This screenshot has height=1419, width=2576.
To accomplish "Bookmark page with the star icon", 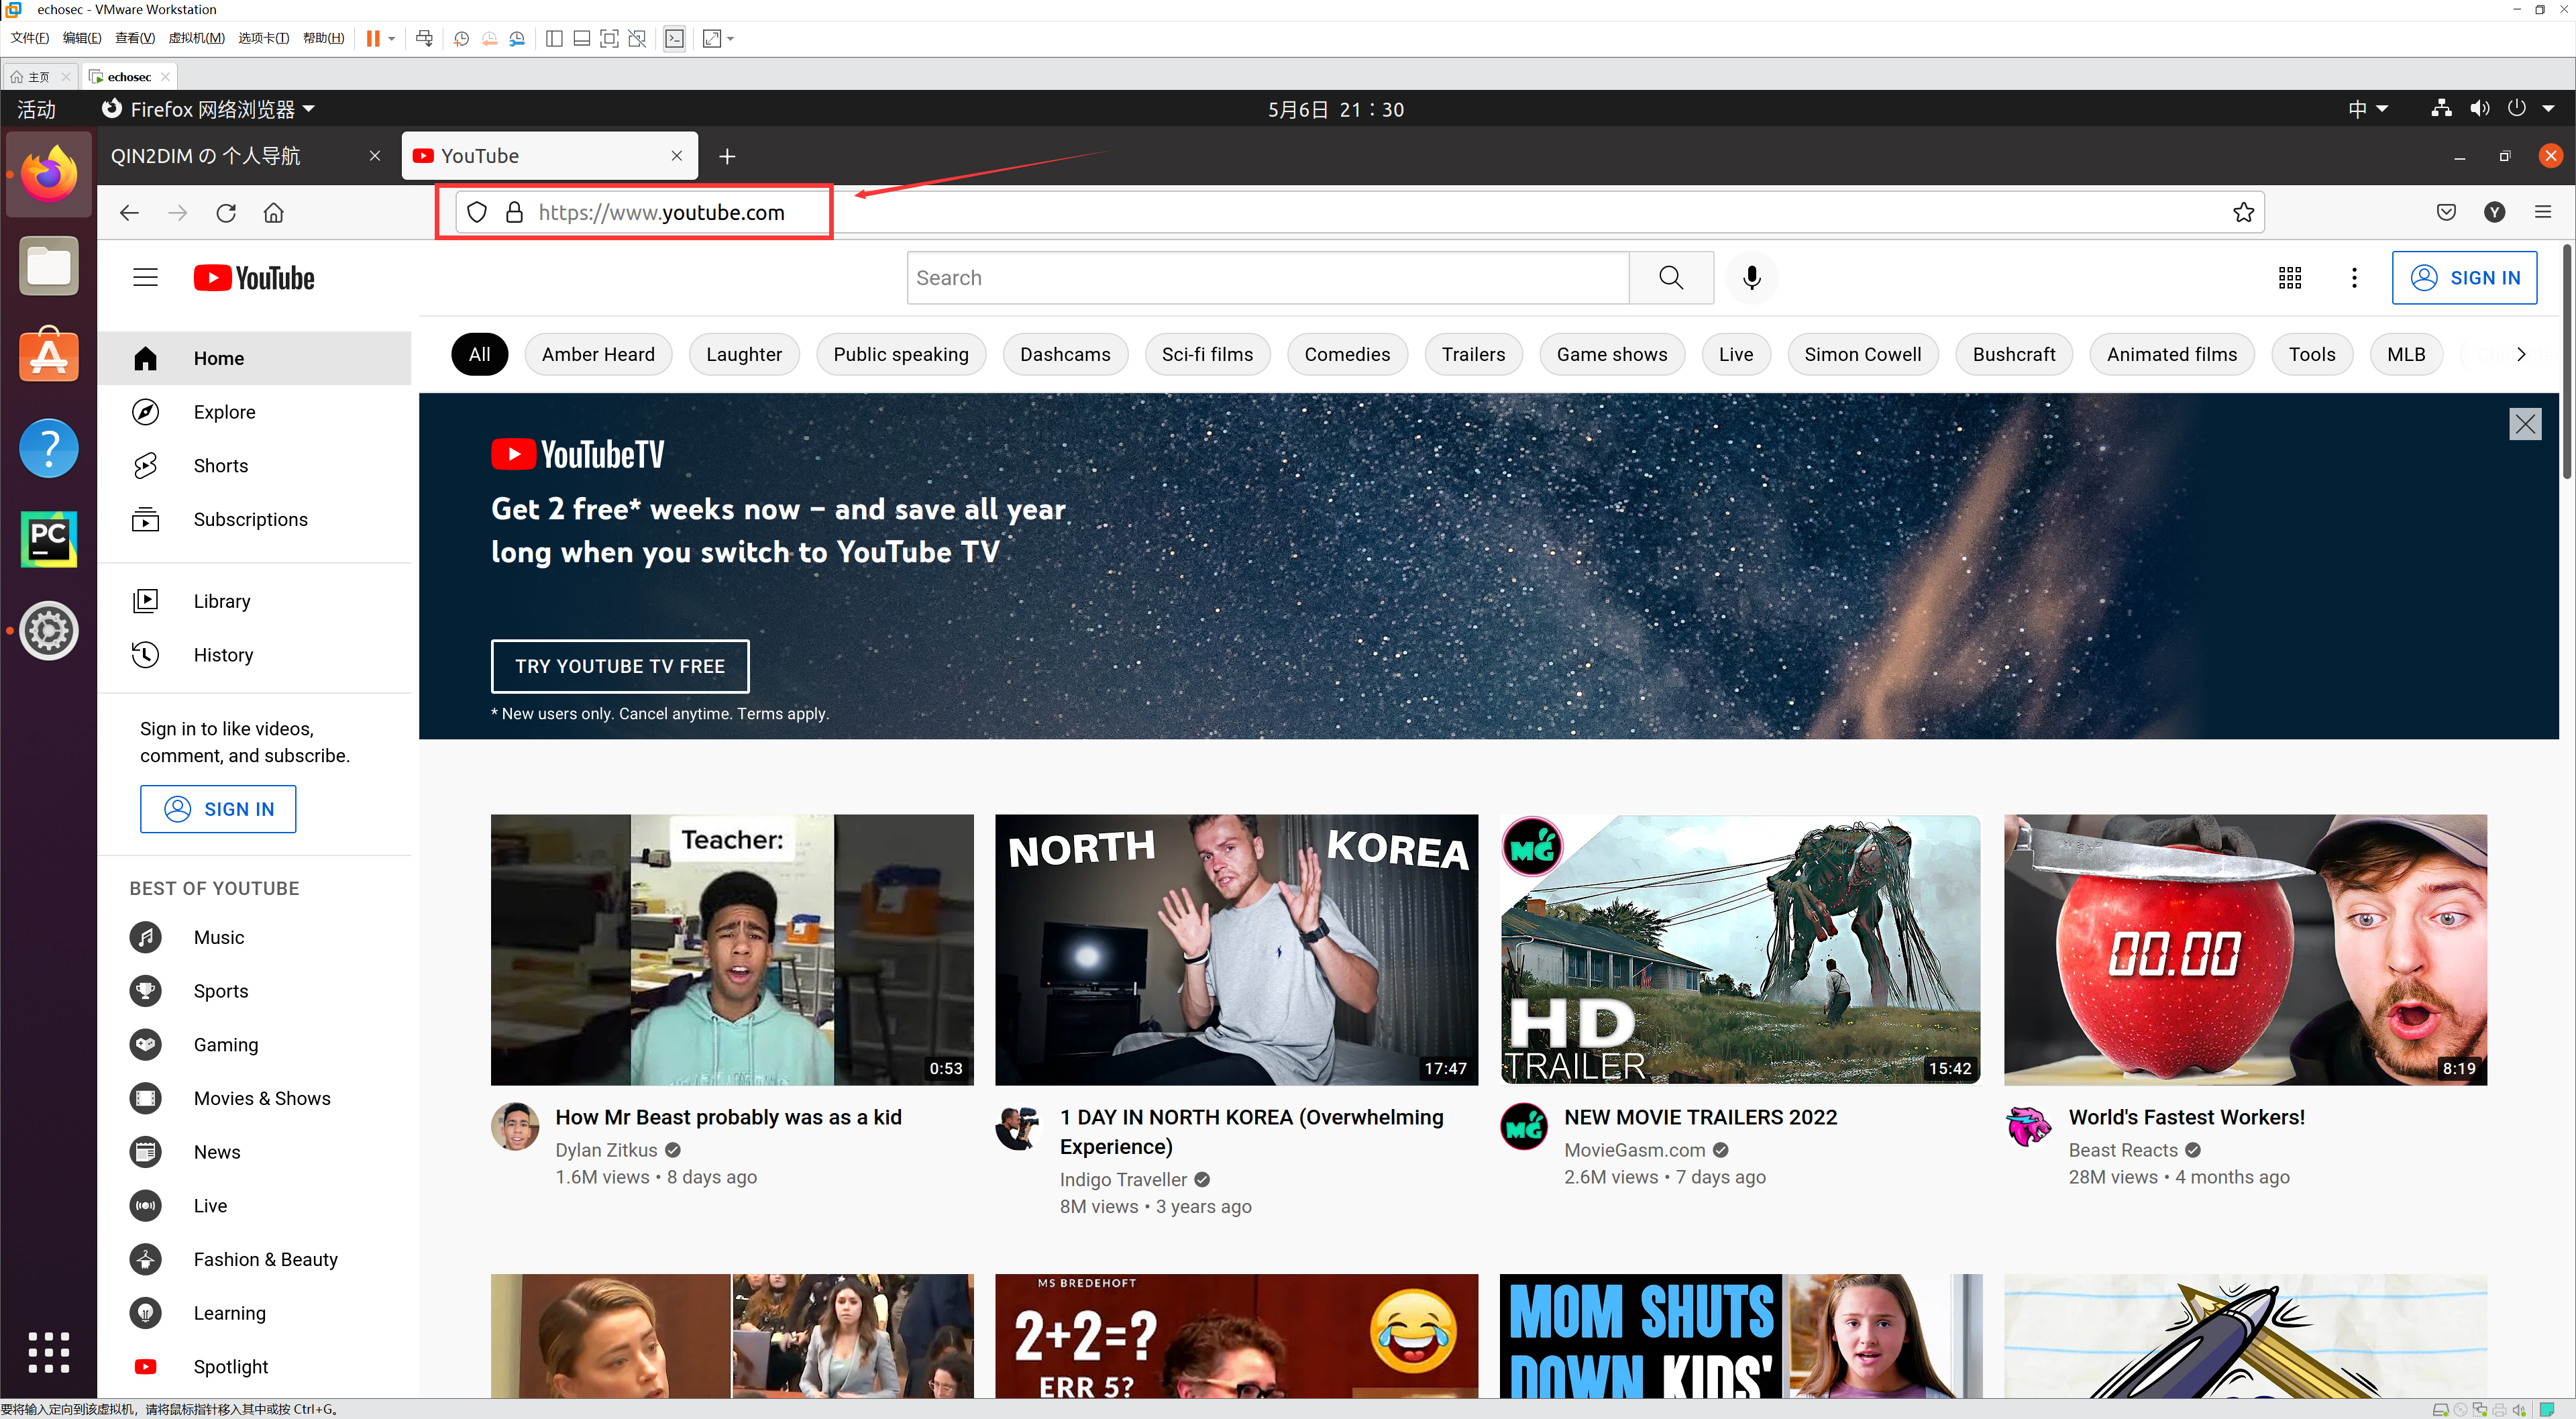I will (x=2243, y=212).
